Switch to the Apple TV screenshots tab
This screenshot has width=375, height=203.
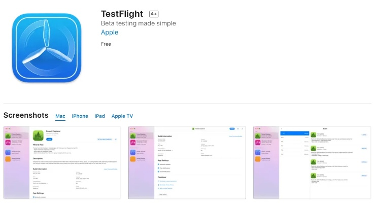(x=122, y=116)
